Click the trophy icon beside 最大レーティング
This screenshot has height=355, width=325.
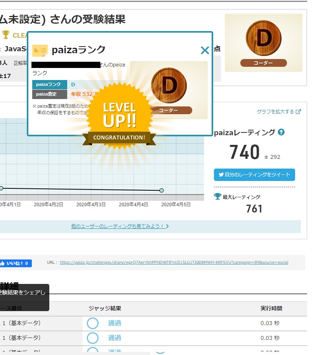pyautogui.click(x=217, y=197)
